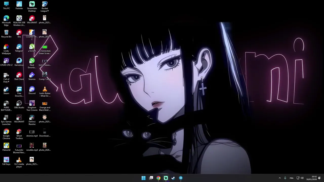This screenshot has width=324, height=182.
Task: Open the Rocket League desktop shortcut
Action: tap(45, 7)
